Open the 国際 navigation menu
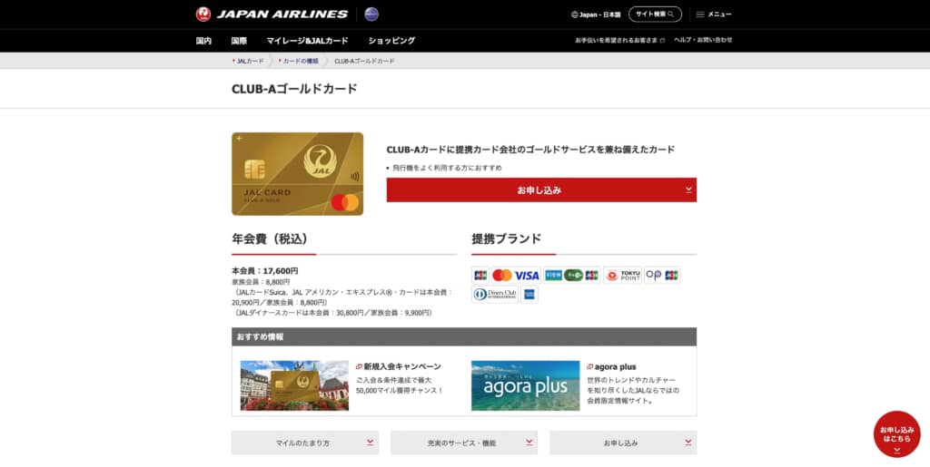Image resolution: width=930 pixels, height=467 pixels. [x=239, y=41]
